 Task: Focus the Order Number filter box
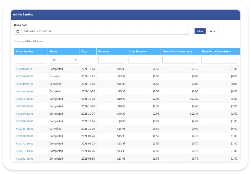tap(31, 60)
